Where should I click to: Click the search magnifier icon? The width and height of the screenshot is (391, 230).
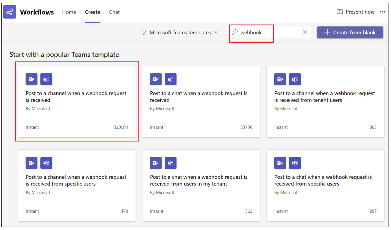(x=235, y=32)
